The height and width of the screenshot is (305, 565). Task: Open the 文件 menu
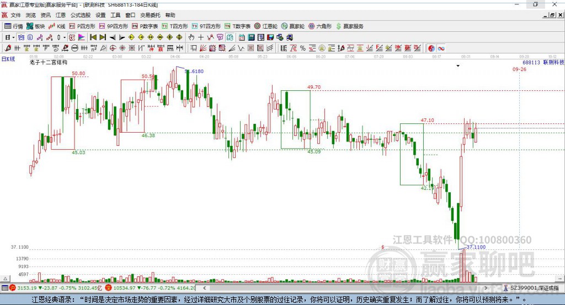(16, 15)
